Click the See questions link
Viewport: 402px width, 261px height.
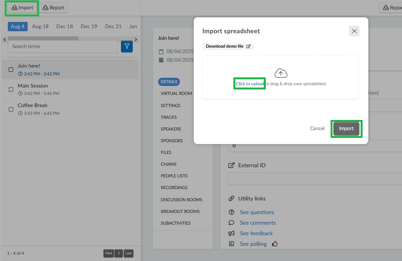[257, 212]
